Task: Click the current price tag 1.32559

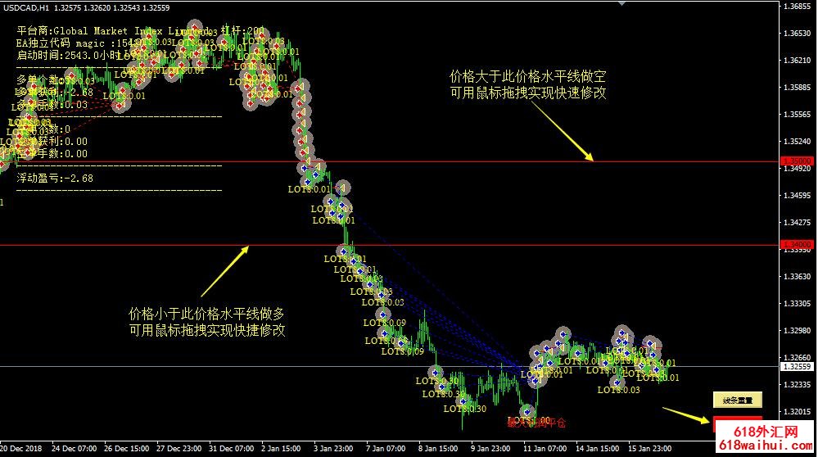Action: point(797,367)
